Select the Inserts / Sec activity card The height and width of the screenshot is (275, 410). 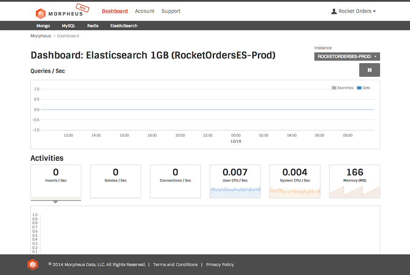[56, 181]
